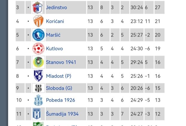This screenshot has height=126, width=186.
Task: Click the Jedinstvo club crest icon
Action: click(38, 7)
